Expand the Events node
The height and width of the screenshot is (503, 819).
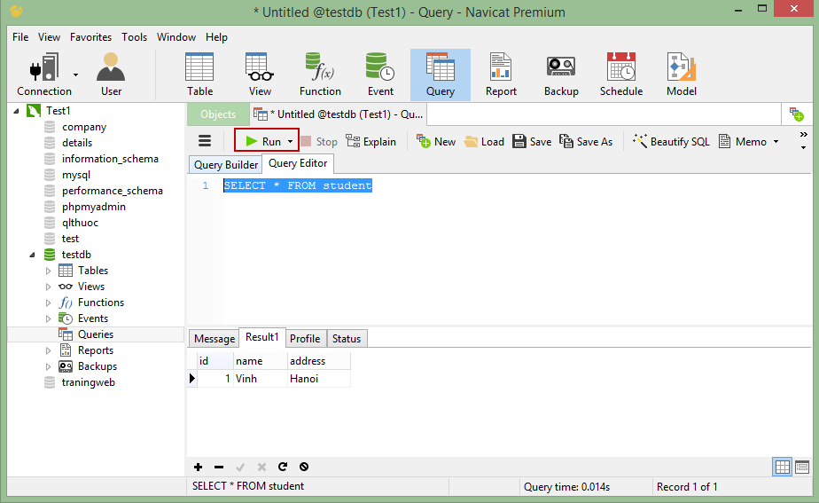pos(48,318)
